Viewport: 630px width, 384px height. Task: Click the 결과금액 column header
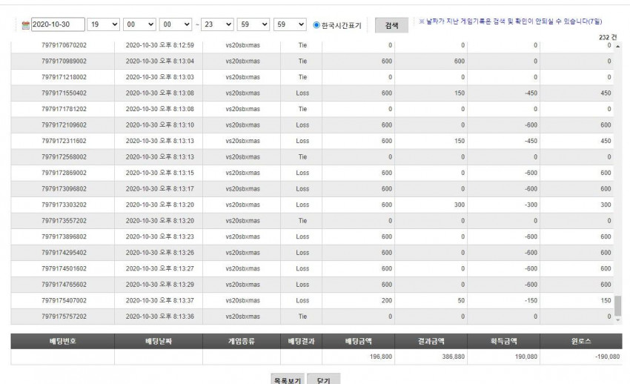(x=431, y=341)
